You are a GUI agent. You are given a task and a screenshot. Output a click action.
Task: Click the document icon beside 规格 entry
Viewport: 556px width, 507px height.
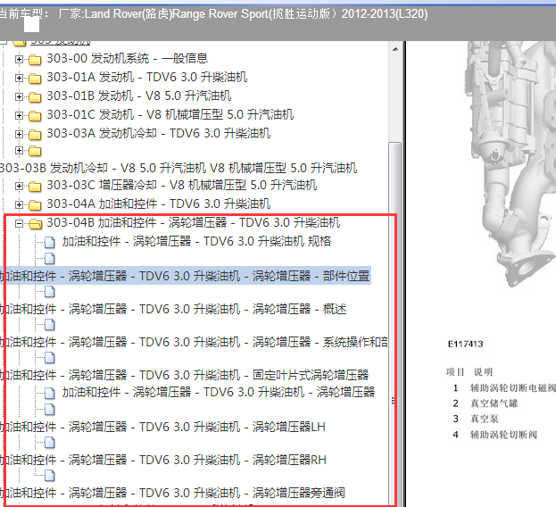[50, 243]
